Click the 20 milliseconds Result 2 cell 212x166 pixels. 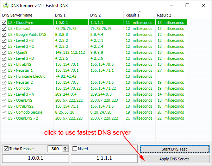point(171,112)
